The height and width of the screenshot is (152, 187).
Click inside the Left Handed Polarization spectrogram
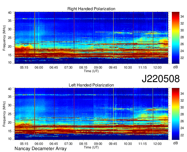(91, 114)
